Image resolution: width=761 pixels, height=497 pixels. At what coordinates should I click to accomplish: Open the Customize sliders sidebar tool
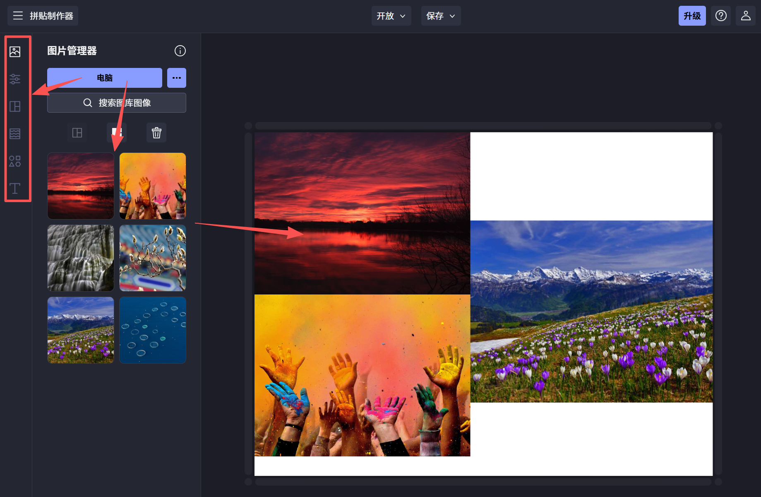click(15, 79)
